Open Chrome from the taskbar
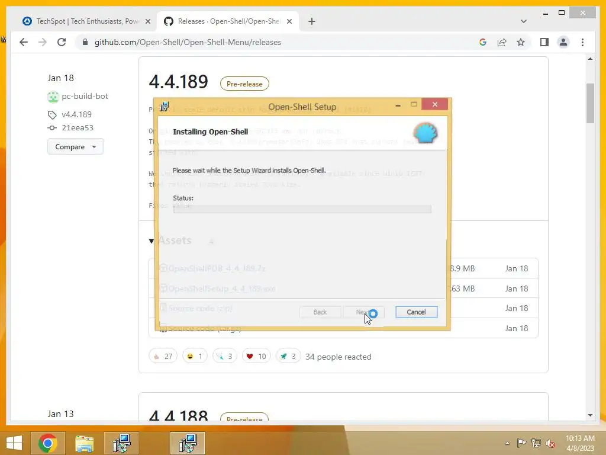 (x=48, y=443)
